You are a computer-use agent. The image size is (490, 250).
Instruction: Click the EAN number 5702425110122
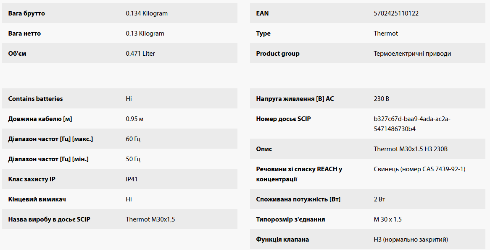coord(396,13)
